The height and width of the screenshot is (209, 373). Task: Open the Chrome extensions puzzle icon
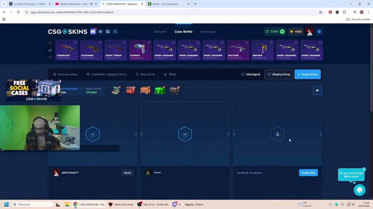344,12
